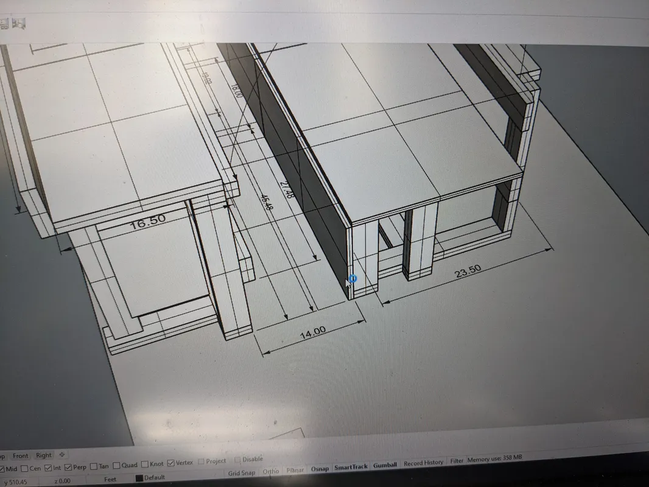Check the Knot osnap box
The width and height of the screenshot is (649, 487).
click(143, 465)
